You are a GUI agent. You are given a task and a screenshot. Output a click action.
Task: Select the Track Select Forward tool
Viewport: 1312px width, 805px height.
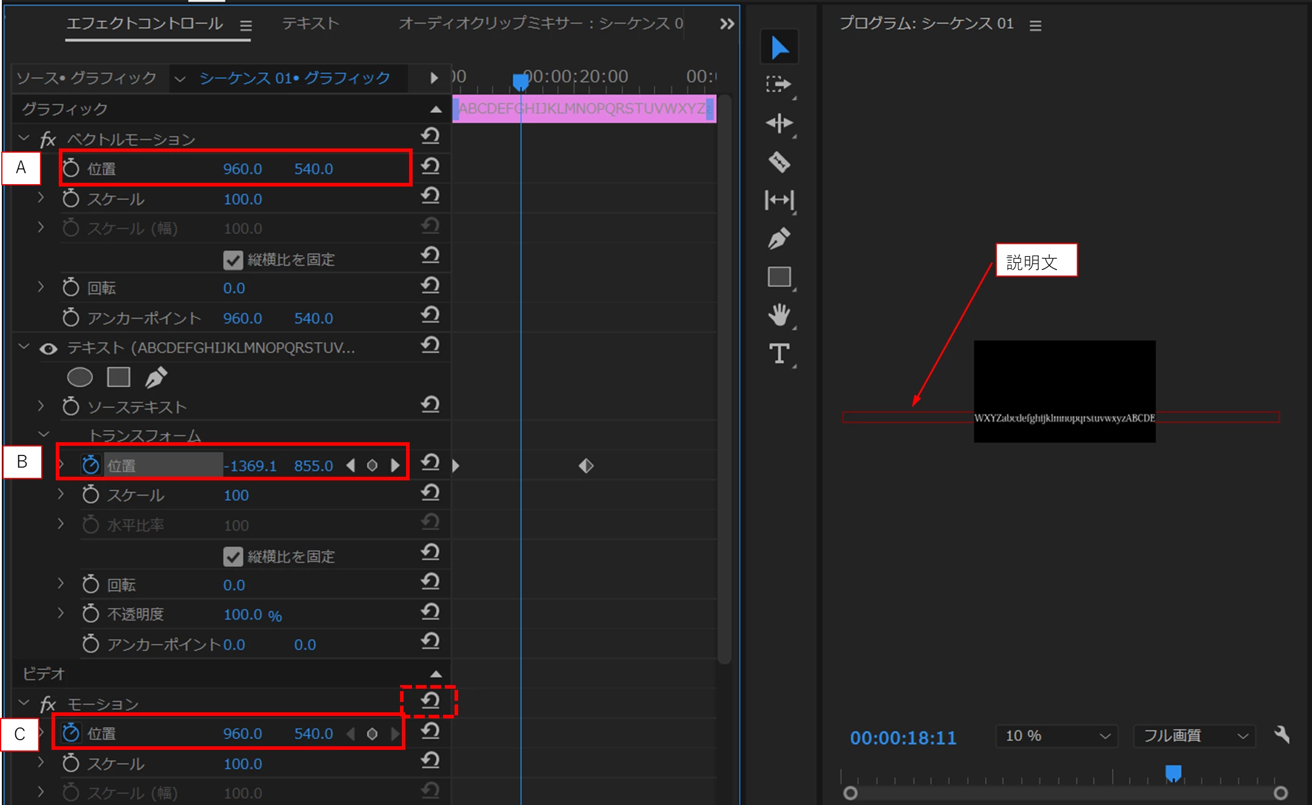point(779,85)
